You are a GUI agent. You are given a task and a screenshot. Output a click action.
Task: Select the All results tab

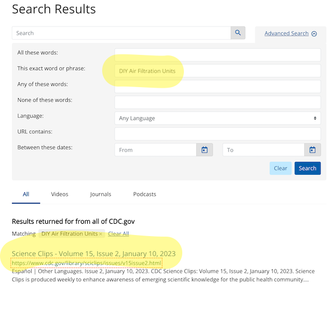point(26,194)
